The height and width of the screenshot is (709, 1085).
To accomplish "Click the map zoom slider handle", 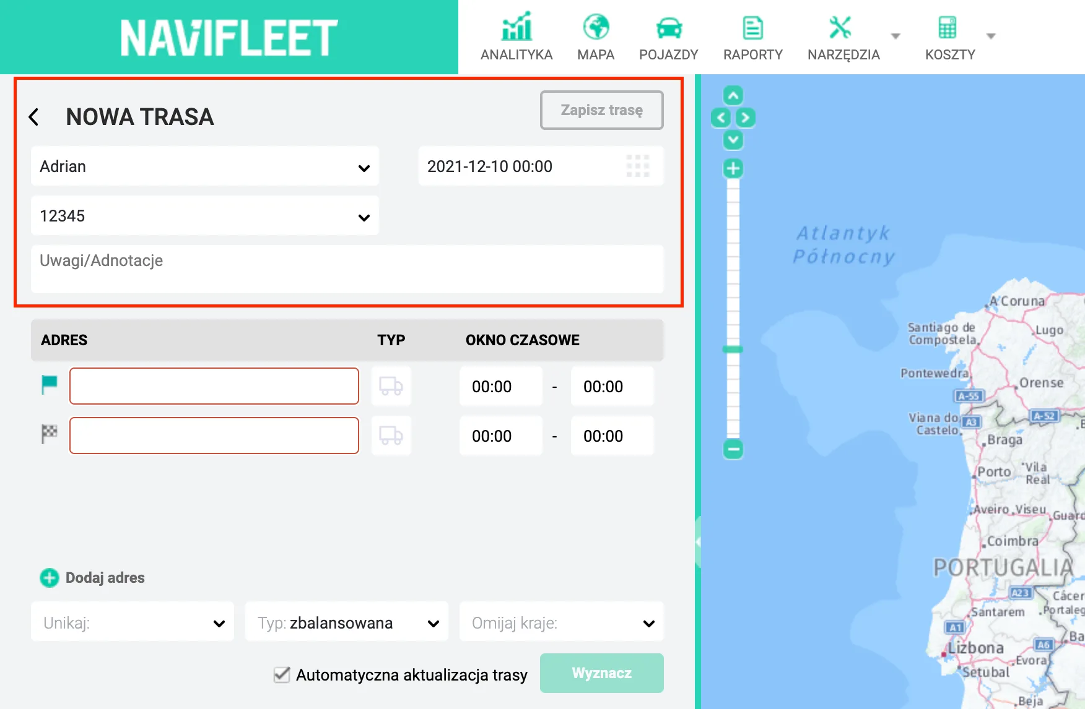I will tap(733, 350).
